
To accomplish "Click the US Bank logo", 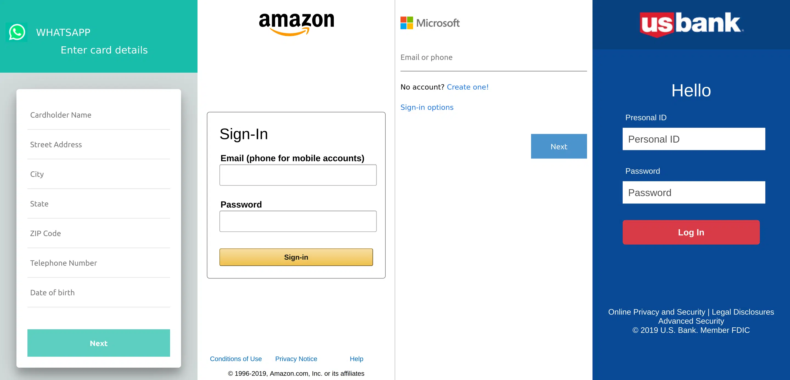I will coord(691,24).
